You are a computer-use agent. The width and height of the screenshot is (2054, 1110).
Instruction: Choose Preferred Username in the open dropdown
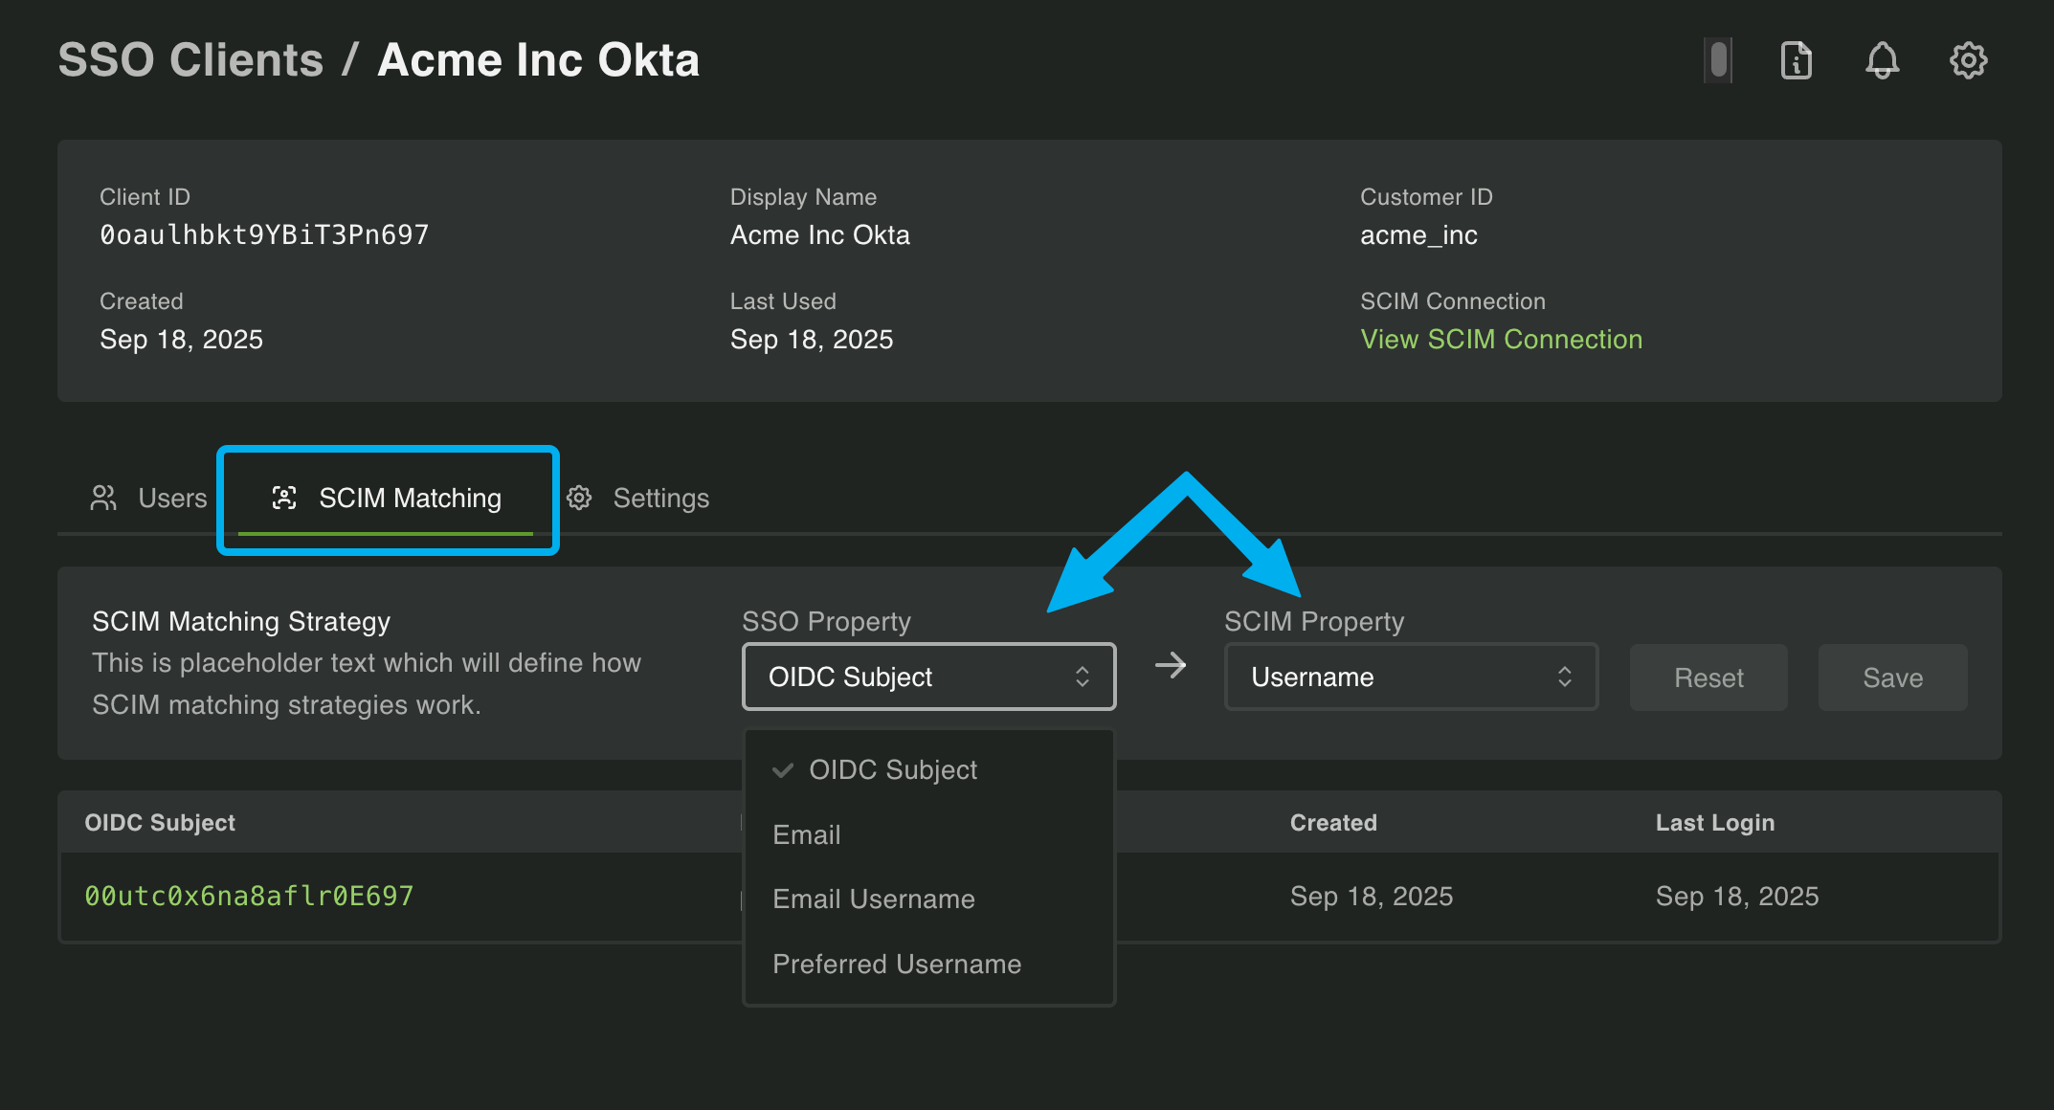[x=896, y=964]
